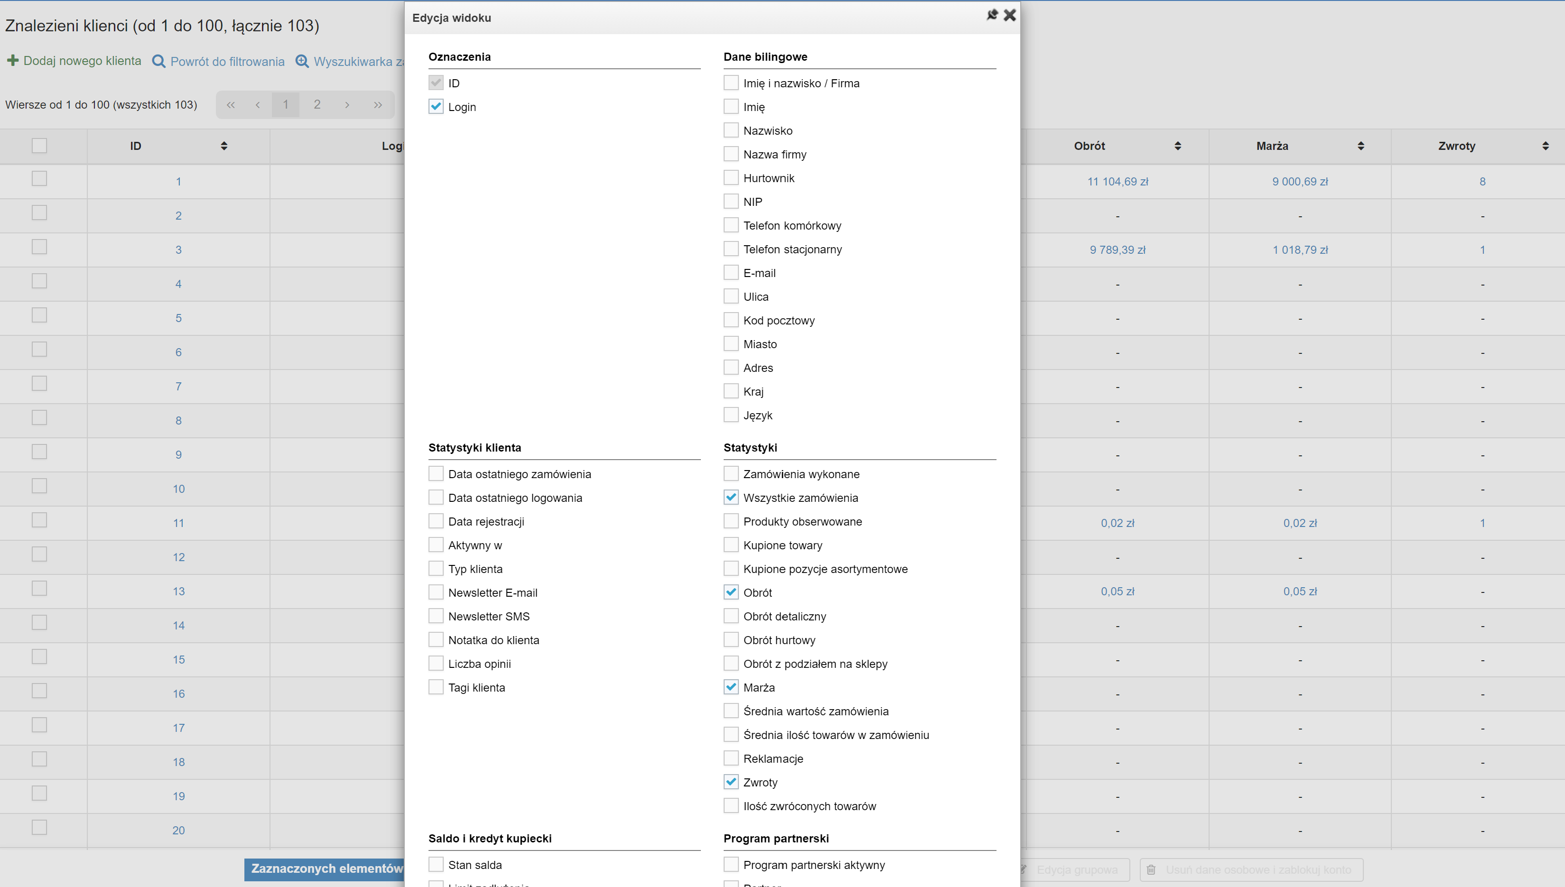Check Data ostatniego zamówienia
The width and height of the screenshot is (1565, 887).
point(436,473)
